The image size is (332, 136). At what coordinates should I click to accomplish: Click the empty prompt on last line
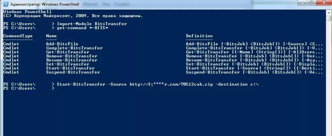(29, 88)
